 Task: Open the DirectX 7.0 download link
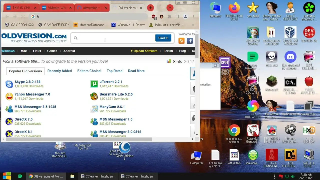click(x=23, y=119)
